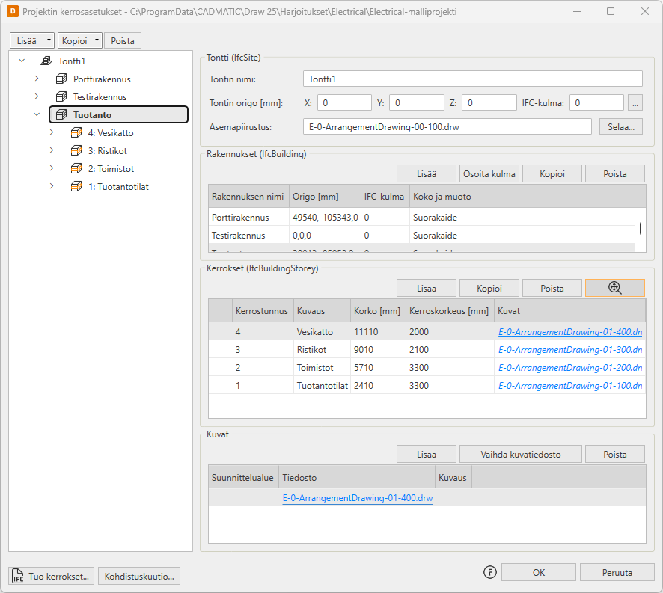This screenshot has width=663, height=593.
Task: Open the Lisää dropdown arrow at top left
Action: 49,41
